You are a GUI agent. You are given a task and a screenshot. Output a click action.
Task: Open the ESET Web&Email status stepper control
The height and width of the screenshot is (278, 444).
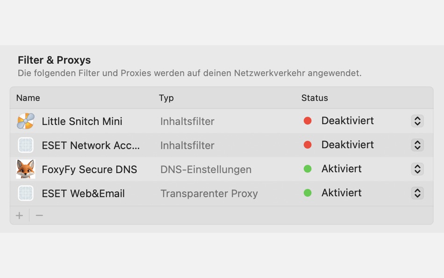[417, 193]
